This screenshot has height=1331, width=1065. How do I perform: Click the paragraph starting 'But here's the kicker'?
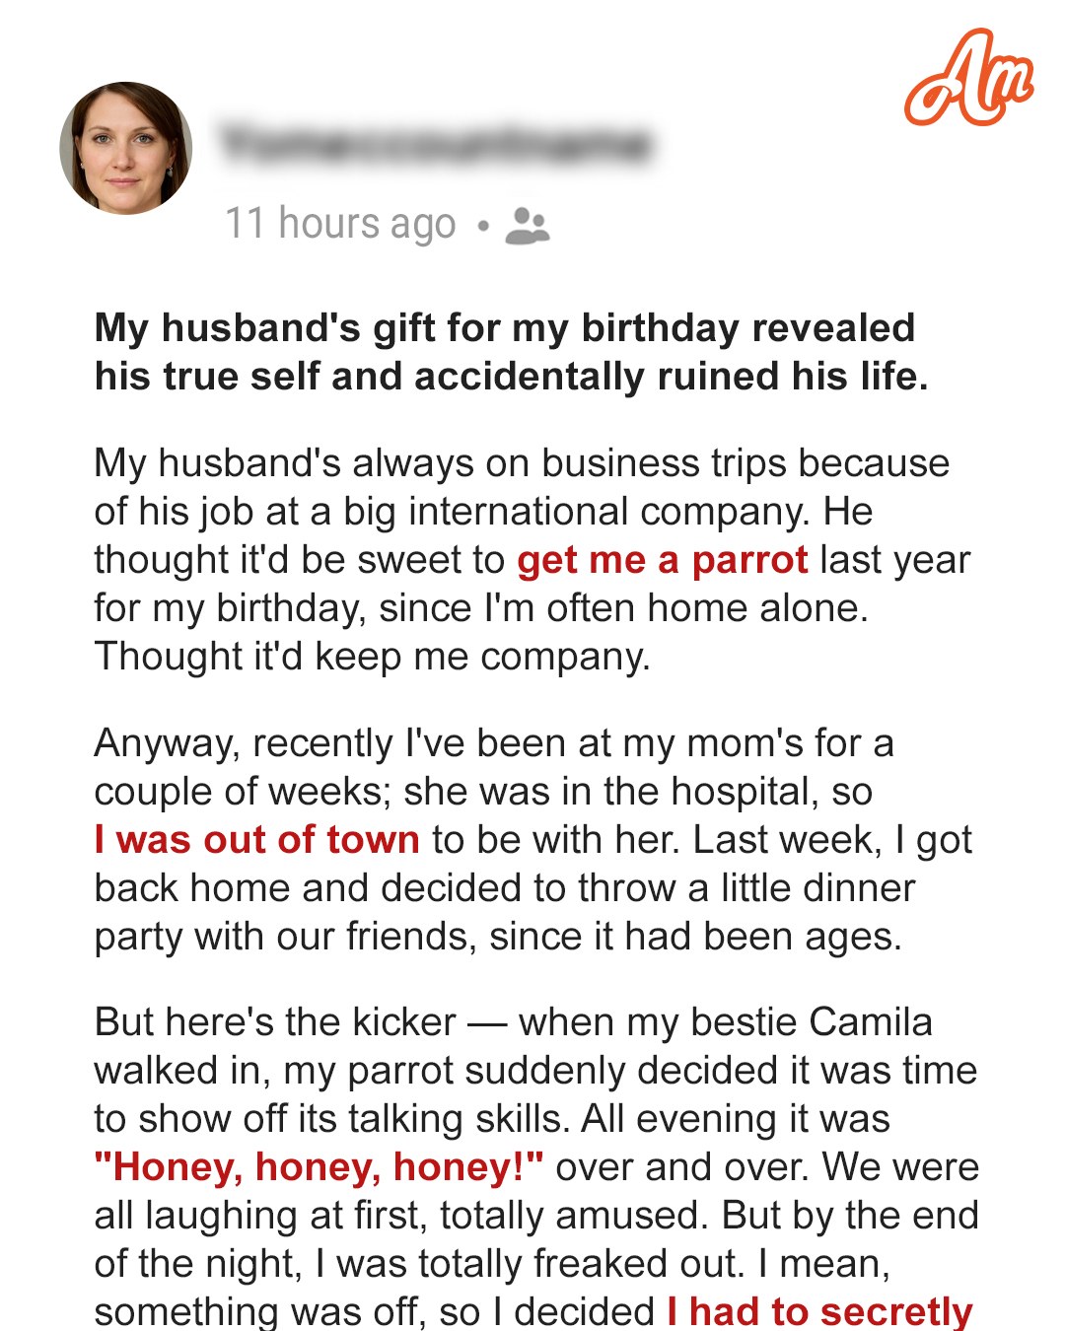536,1167
